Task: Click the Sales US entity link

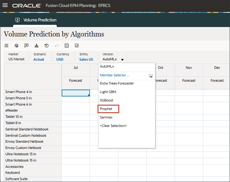Action: 86,59
